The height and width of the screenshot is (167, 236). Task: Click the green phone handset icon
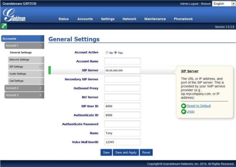4,26
